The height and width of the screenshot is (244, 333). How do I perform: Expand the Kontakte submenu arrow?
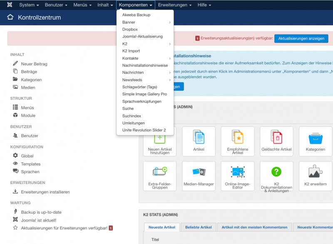click(170, 58)
